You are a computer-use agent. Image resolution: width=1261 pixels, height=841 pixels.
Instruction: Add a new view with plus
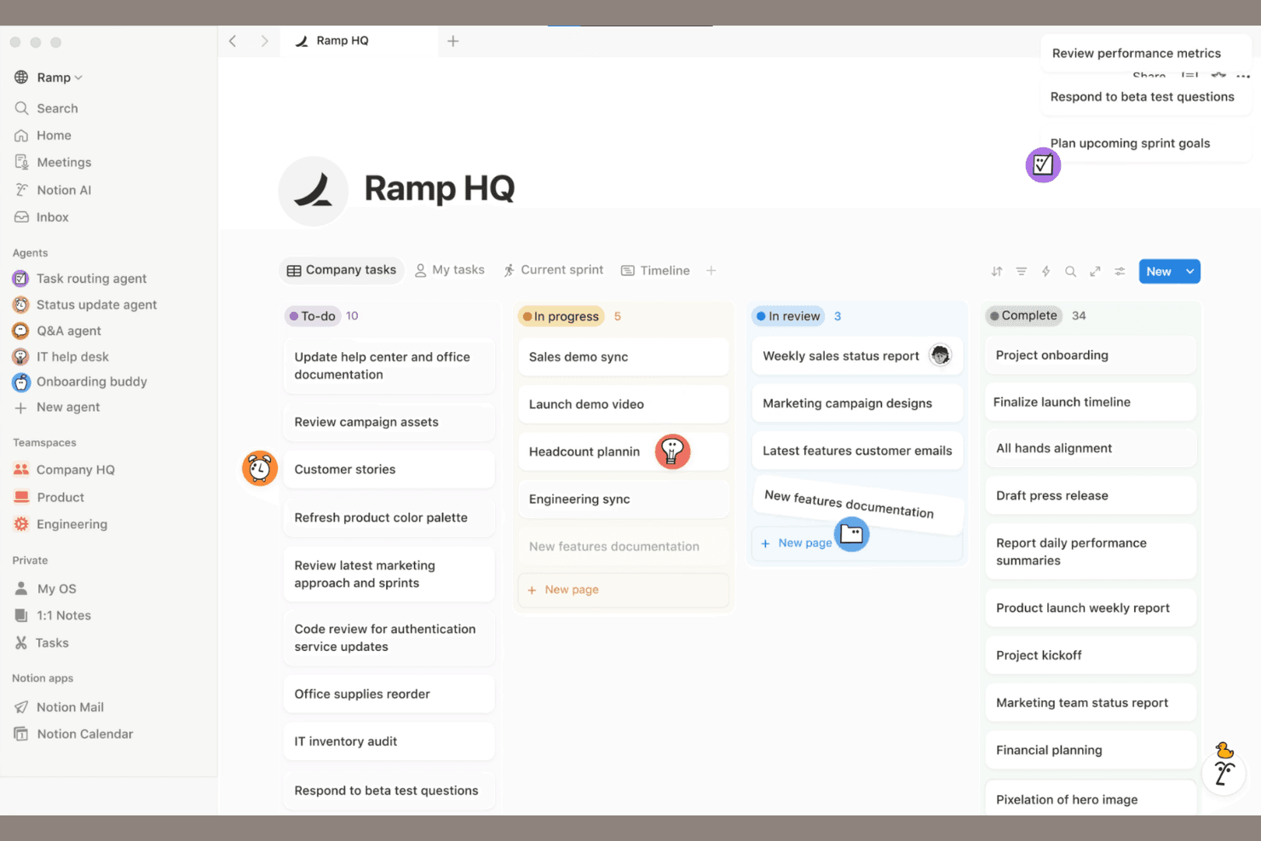click(711, 270)
